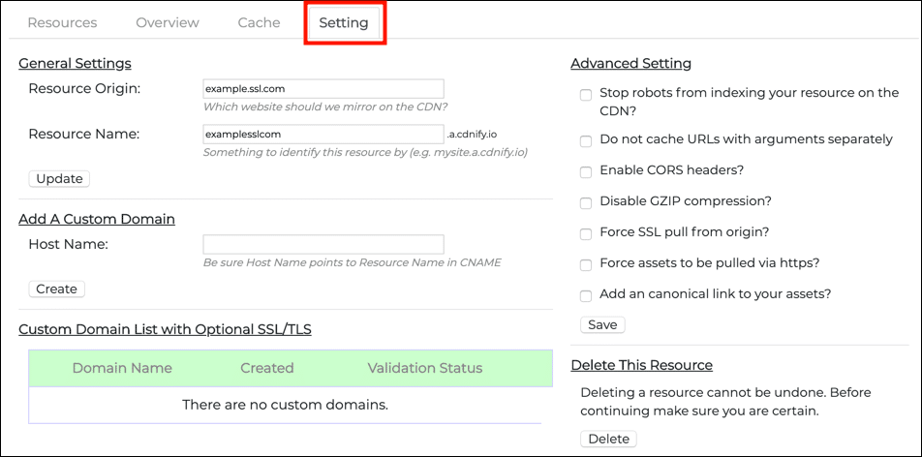Select the Setting tab
922x457 pixels.
[344, 22]
